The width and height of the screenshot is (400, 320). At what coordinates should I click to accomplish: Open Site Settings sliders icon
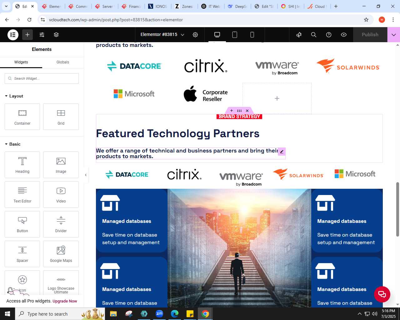(x=42, y=35)
